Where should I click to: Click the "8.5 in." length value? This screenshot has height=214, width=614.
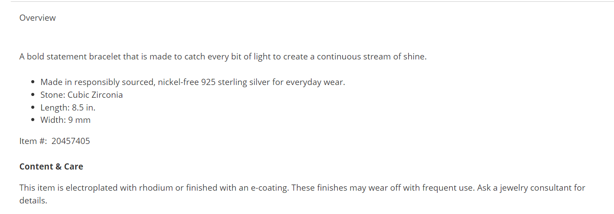tap(84, 108)
